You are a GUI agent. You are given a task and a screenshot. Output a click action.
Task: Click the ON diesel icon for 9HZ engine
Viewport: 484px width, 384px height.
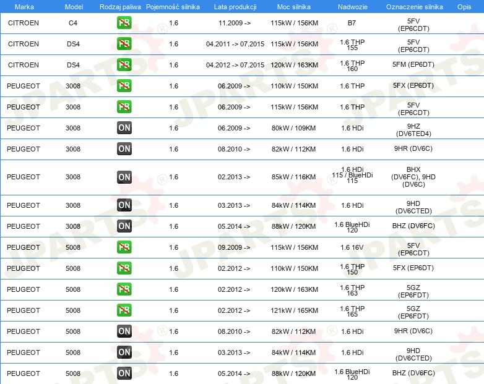[124, 128]
